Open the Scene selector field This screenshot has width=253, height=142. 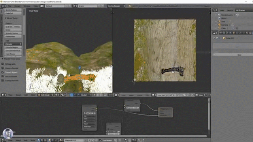(x=88, y=6)
